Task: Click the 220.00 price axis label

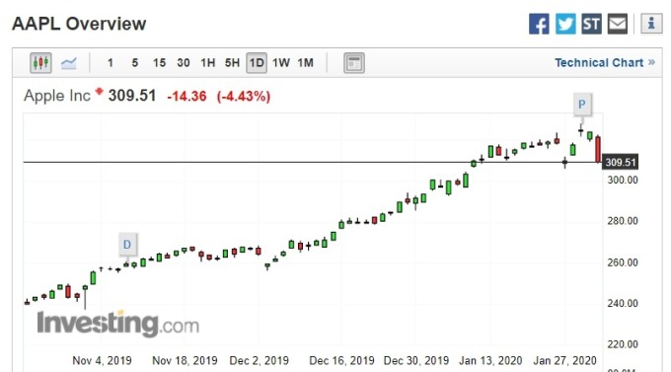Action: pyautogui.click(x=623, y=344)
